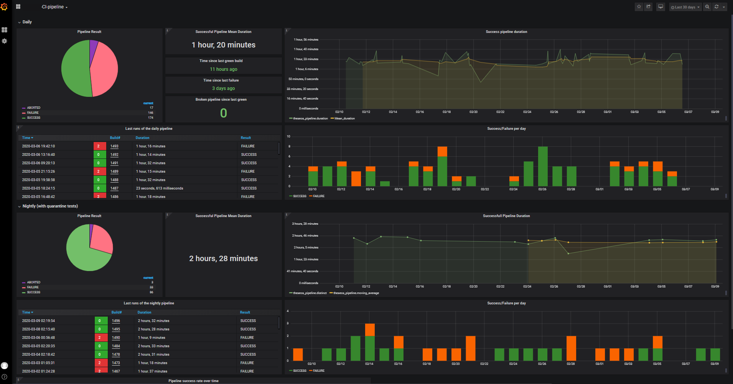Click info icon on Pipeline success rate over time

18,379
